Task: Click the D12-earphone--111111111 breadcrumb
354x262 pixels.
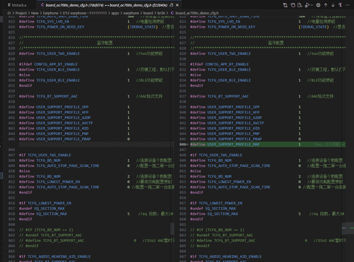Action: pos(85,13)
